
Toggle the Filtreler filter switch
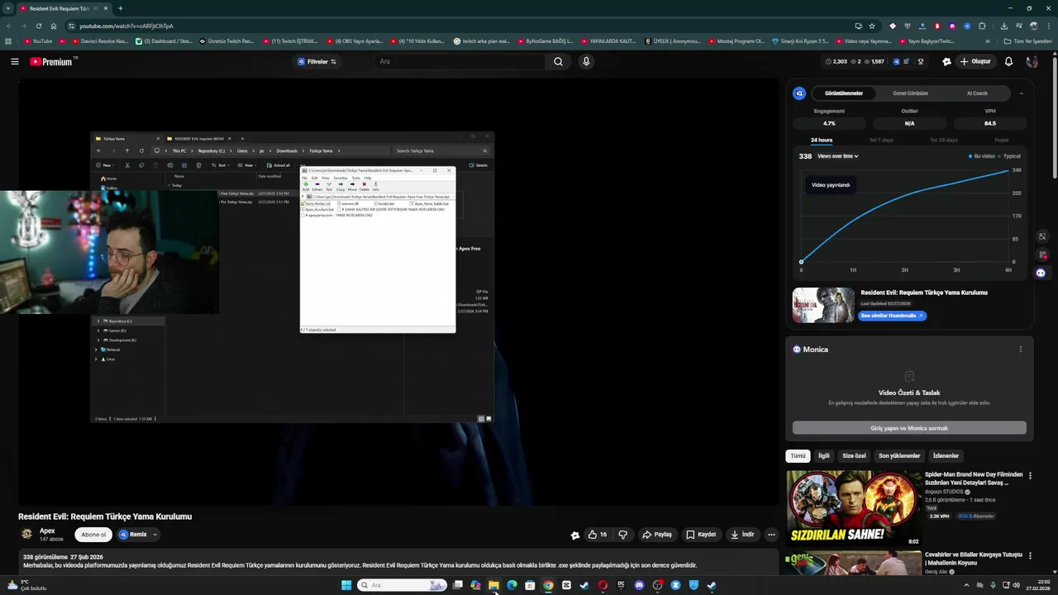coord(317,61)
